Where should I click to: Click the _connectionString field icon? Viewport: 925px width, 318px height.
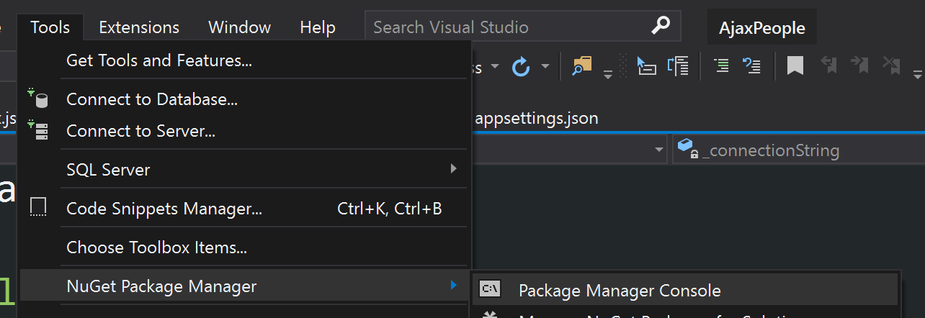[x=687, y=148]
